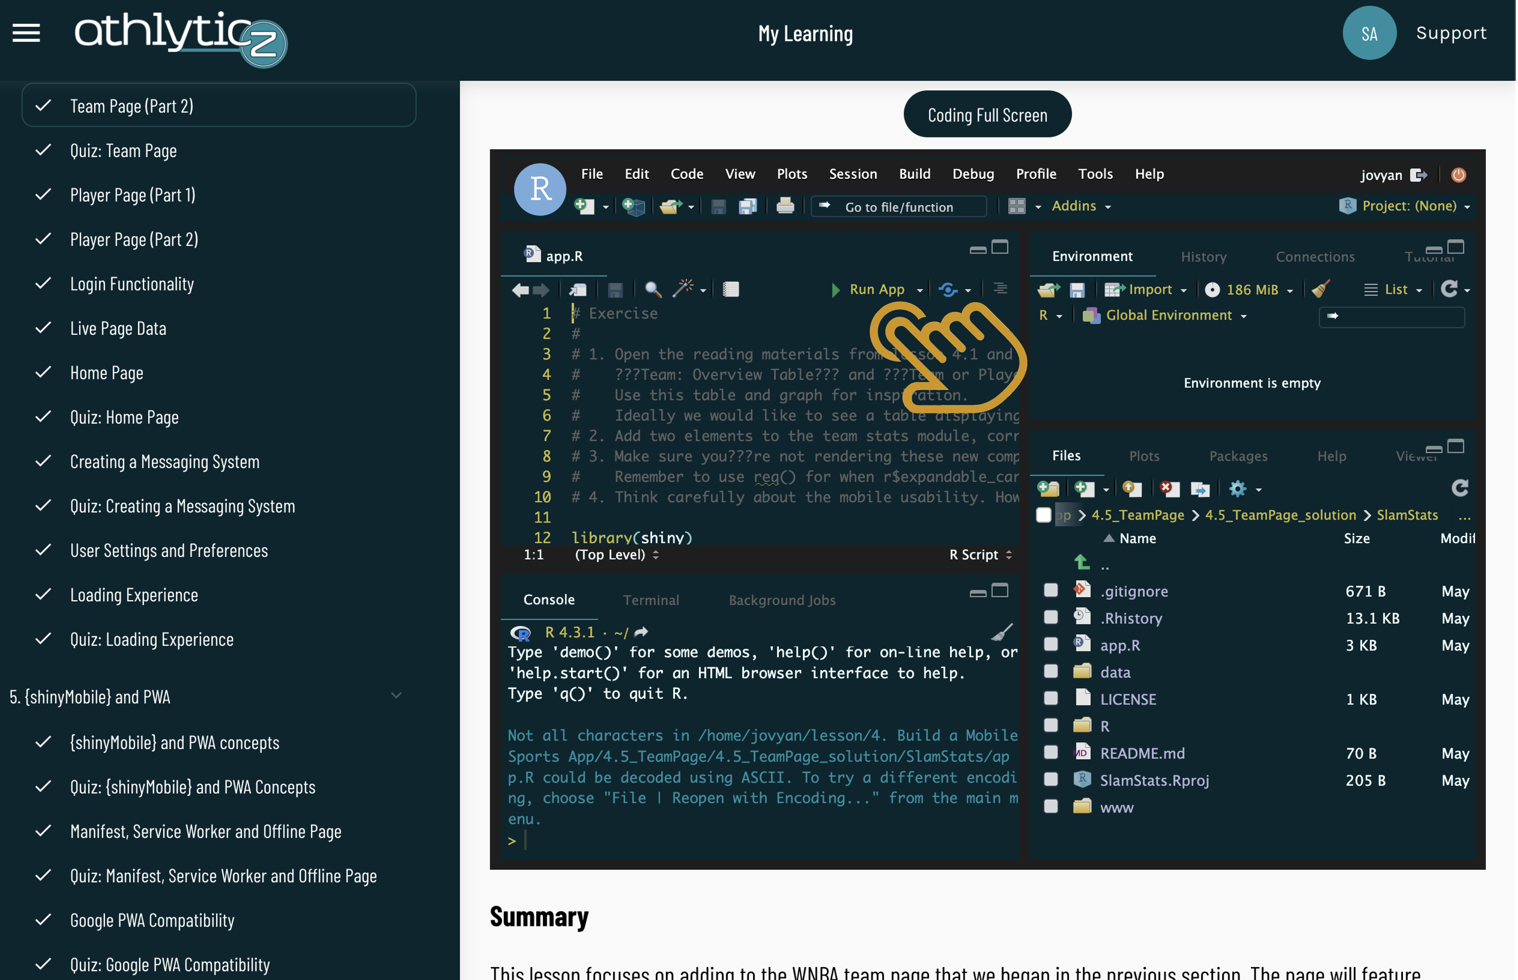
Task: Open the Session menu
Action: coord(854,174)
